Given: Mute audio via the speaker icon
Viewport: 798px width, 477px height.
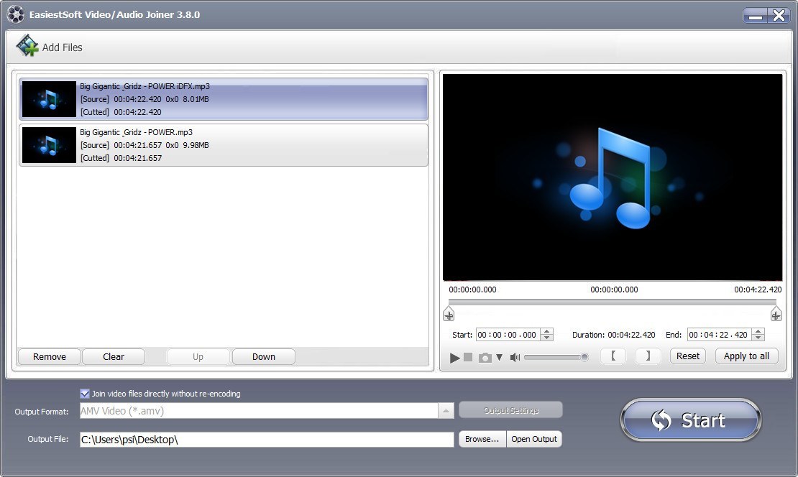Looking at the screenshot, I should pos(515,356).
